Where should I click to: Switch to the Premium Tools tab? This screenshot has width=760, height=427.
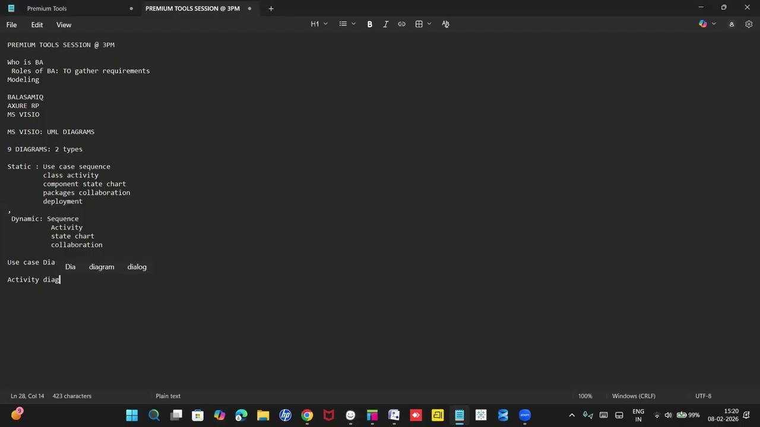47,8
